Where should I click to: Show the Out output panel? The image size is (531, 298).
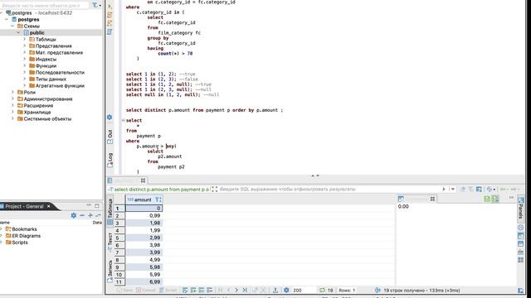[110, 137]
